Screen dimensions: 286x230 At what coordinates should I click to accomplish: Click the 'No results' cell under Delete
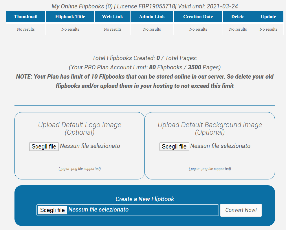click(238, 29)
